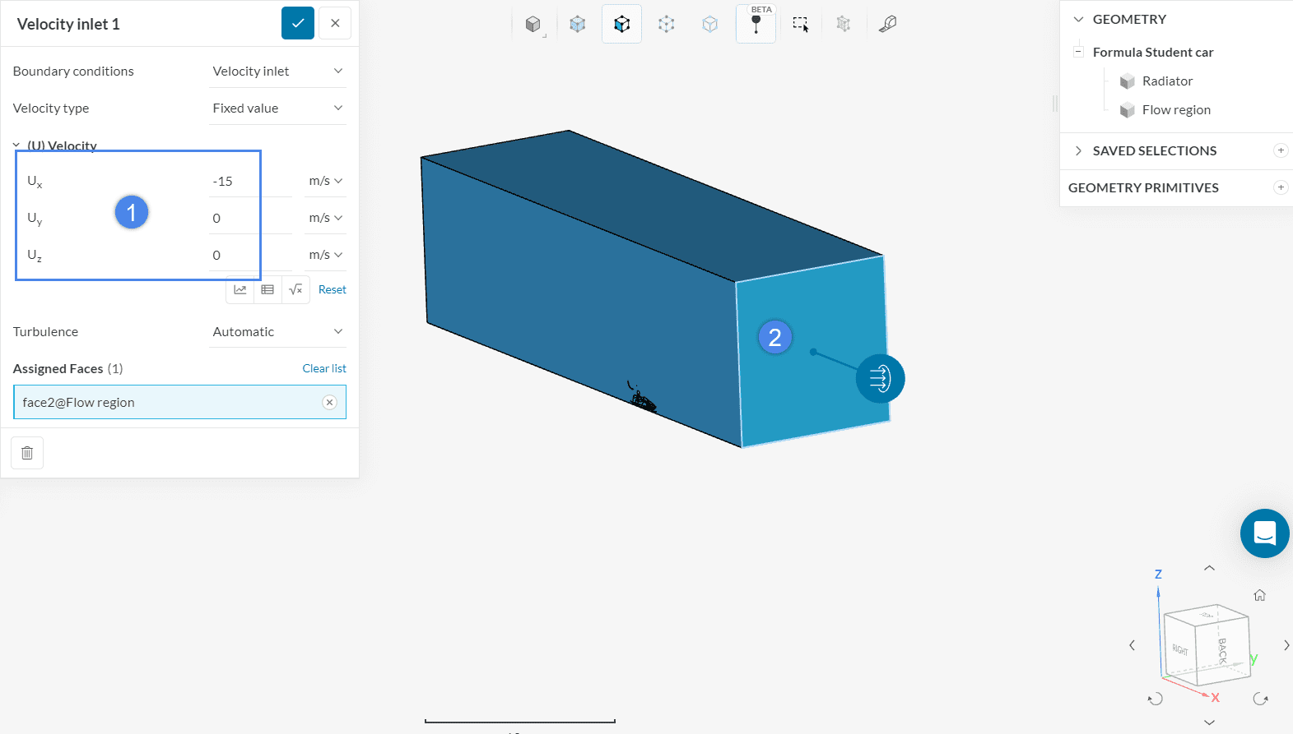Reset the view with the home icon
Viewport: 1293px width, 734px height.
point(1259,595)
